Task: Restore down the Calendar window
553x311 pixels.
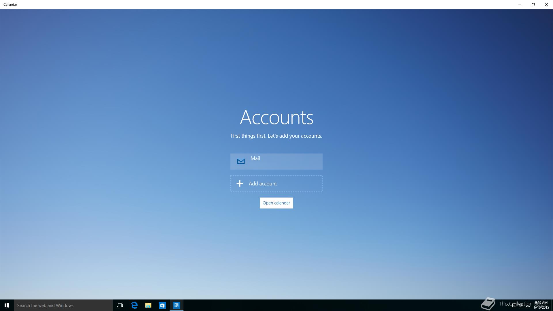Action: (533, 5)
